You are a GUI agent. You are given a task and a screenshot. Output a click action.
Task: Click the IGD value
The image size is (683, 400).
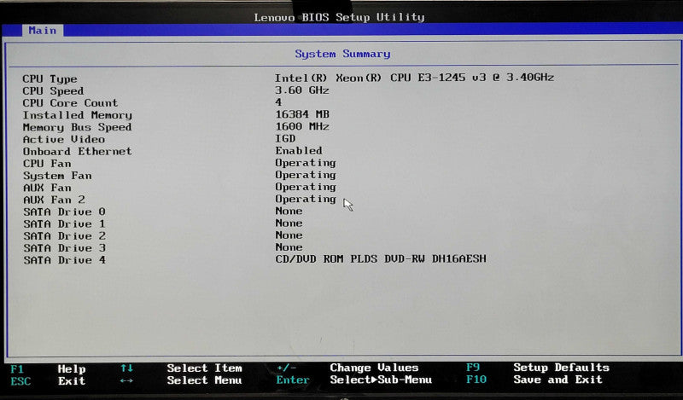pyautogui.click(x=285, y=138)
